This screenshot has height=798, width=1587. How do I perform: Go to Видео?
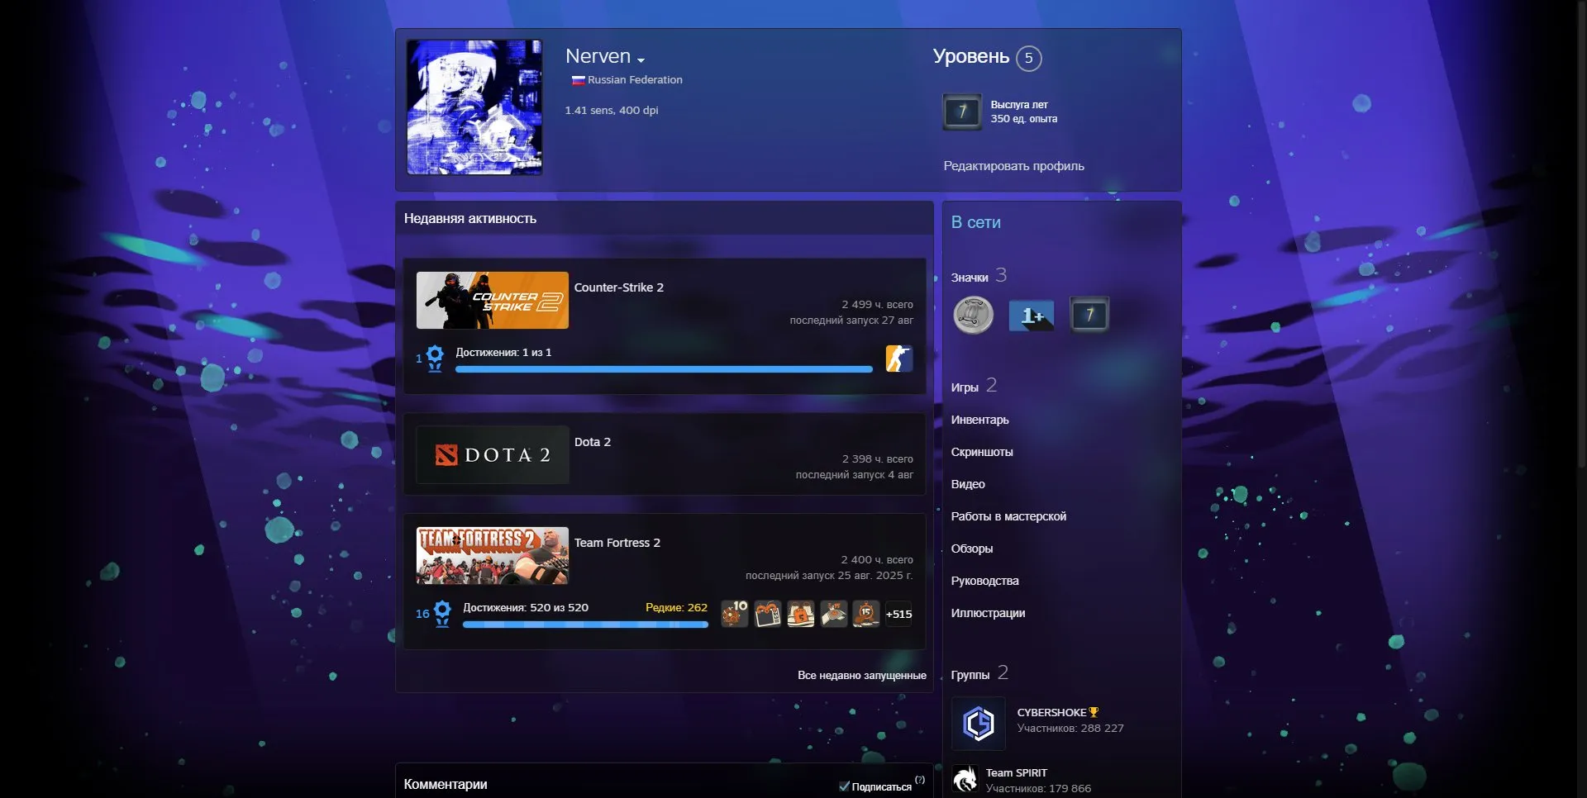[x=968, y=484]
